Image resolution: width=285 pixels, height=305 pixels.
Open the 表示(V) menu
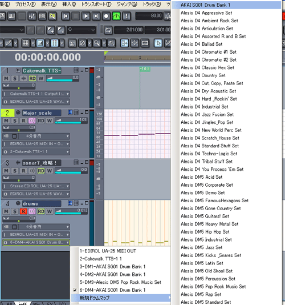pyautogui.click(x=48, y=4)
